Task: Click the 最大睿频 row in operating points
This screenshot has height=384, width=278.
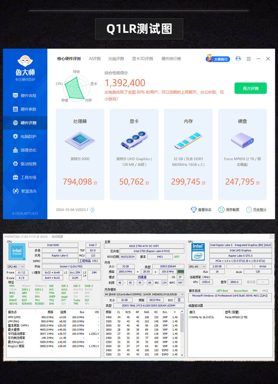Action: [x=54, y=329]
